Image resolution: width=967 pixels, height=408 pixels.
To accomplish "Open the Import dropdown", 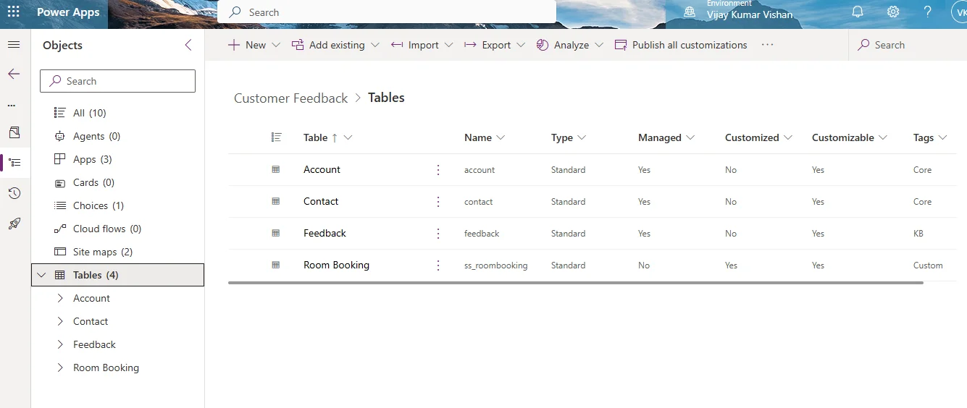I will coord(422,45).
